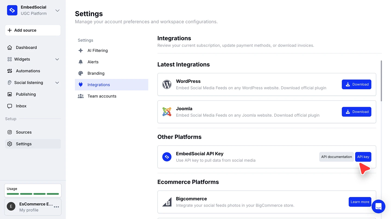391x219 pixels.
Task: Expand the Social listening submenu chevron
Action: coord(57,83)
